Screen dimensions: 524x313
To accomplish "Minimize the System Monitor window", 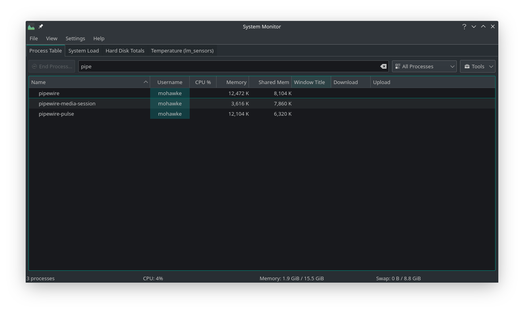I will click(x=473, y=26).
